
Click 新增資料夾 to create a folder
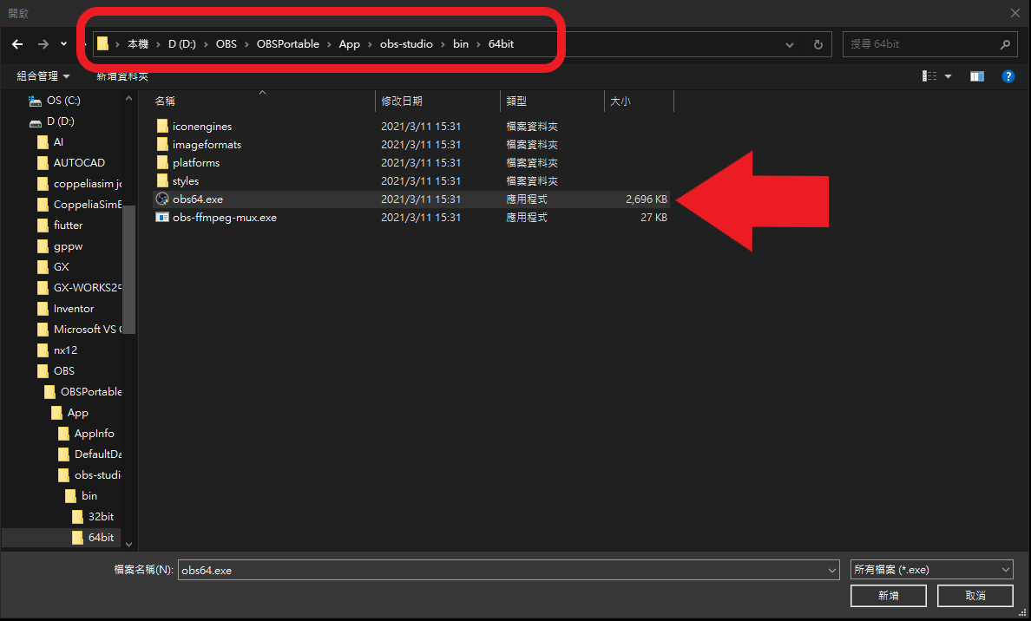(122, 76)
